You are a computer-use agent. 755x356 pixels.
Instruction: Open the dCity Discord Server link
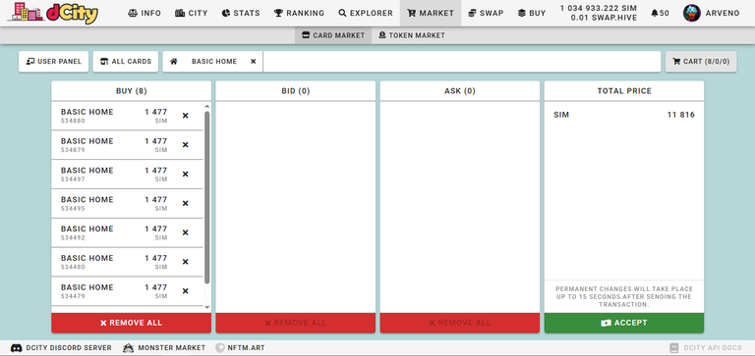coord(61,348)
